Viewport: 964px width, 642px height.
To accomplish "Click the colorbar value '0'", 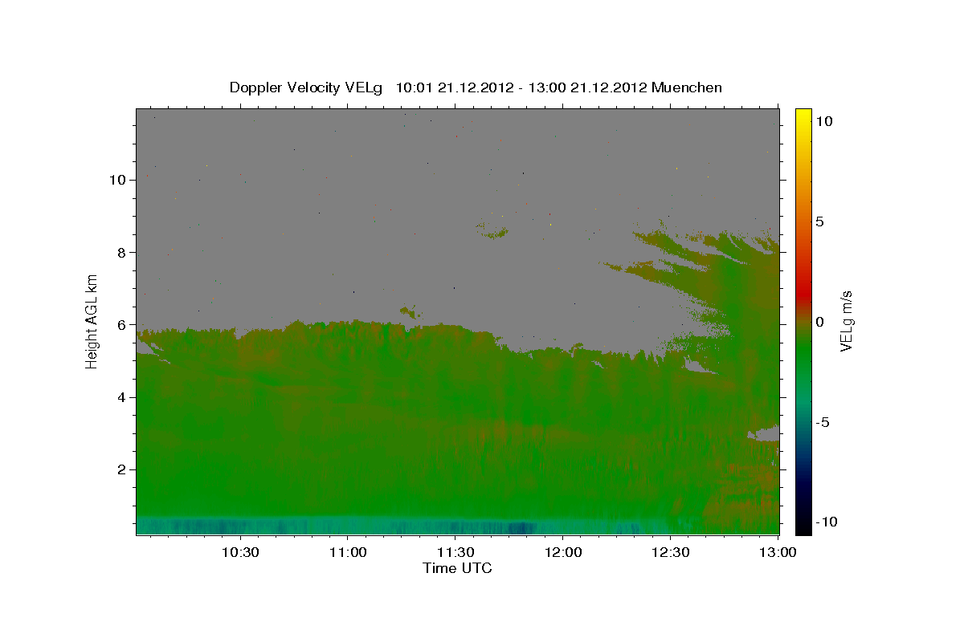I will 819,322.
